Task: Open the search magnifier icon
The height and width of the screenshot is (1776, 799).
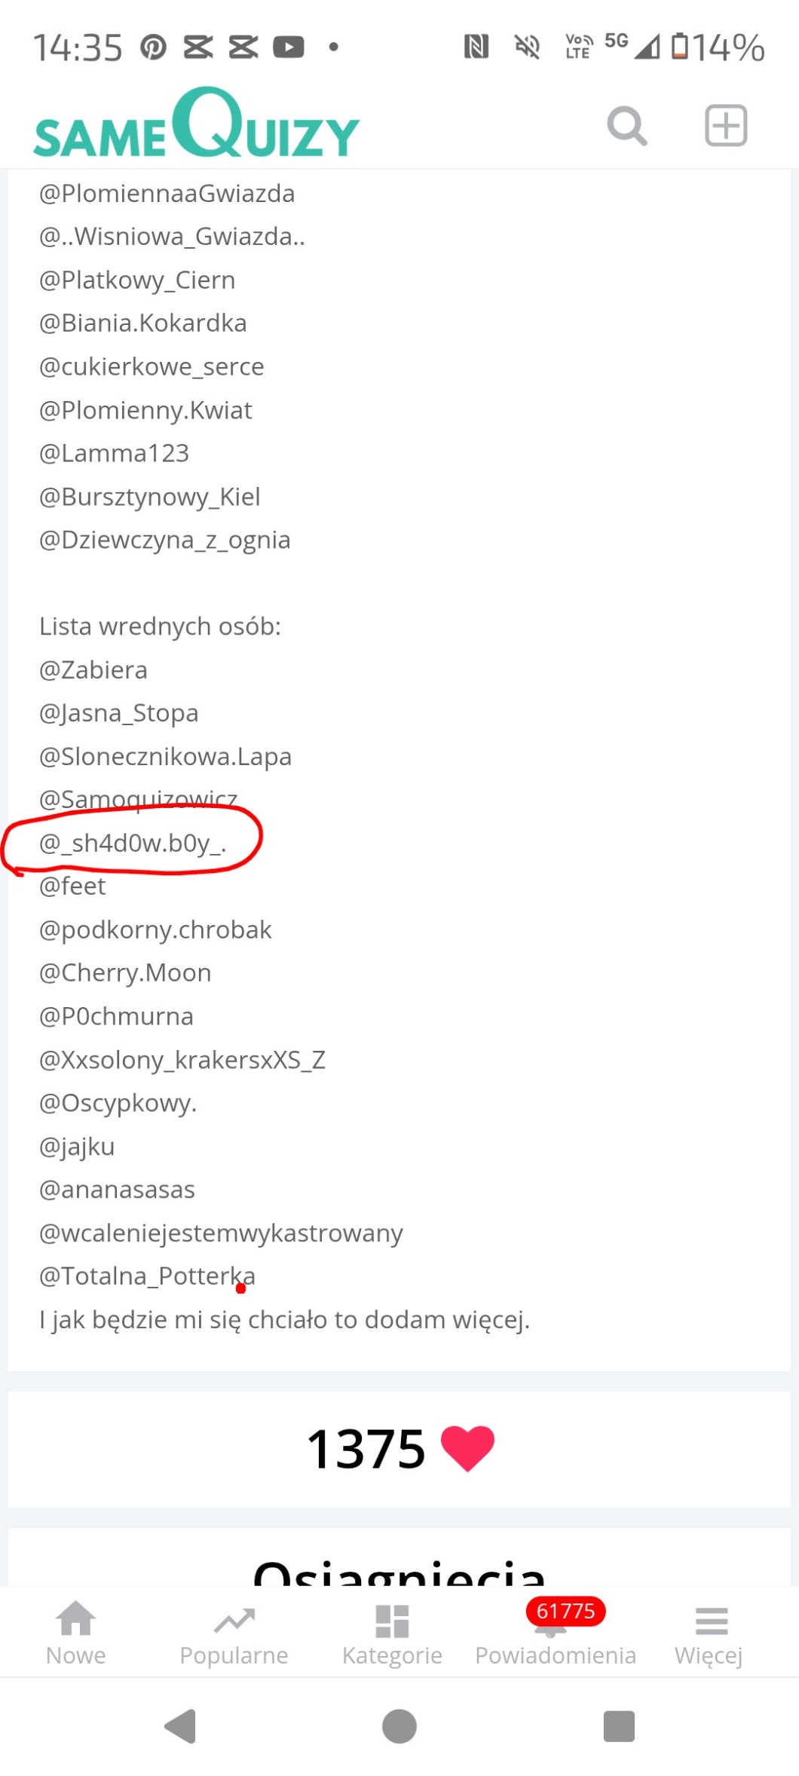Action: click(626, 126)
